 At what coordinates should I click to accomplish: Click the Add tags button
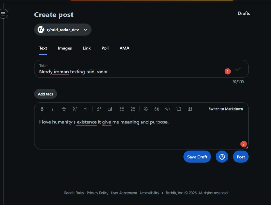click(x=46, y=94)
